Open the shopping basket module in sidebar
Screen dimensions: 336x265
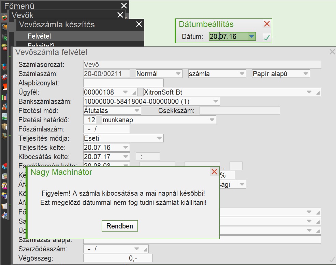(x=4, y=17)
